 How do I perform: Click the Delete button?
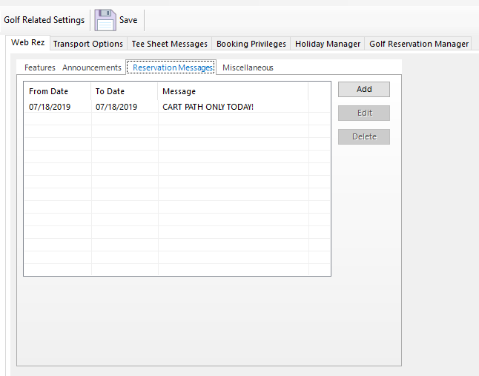(364, 136)
